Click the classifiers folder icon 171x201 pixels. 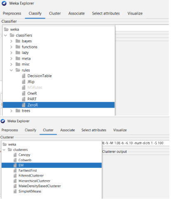pyautogui.click(x=12, y=35)
